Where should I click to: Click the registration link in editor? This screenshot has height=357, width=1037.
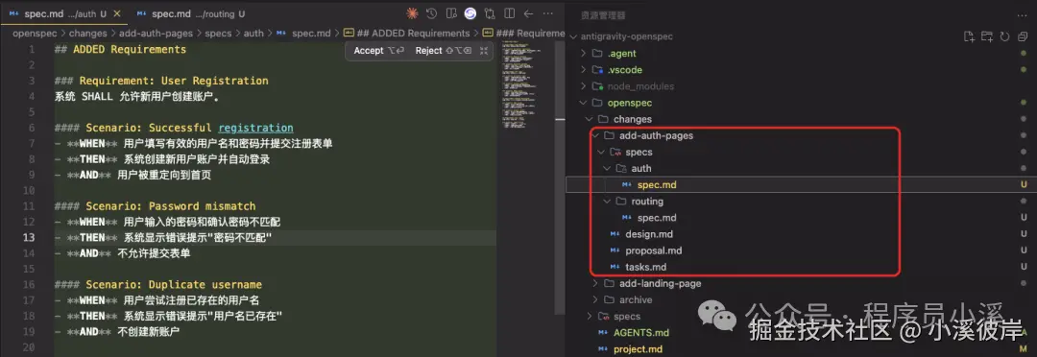click(x=255, y=128)
